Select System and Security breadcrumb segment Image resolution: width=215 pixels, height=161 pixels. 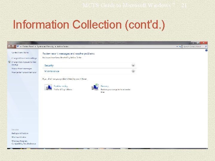[45, 47]
